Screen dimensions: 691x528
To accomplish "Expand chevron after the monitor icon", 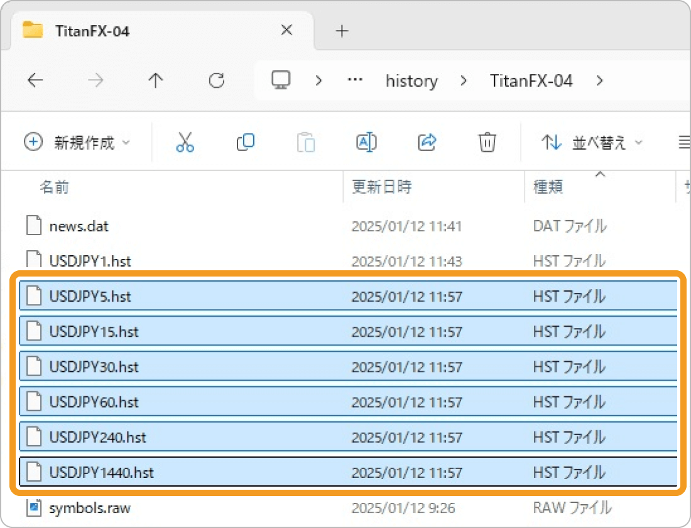I will tap(318, 80).
